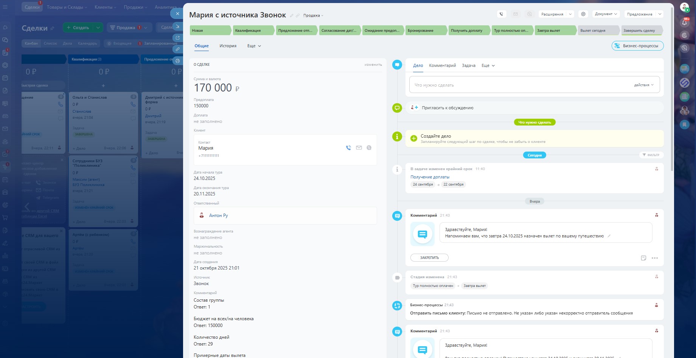The image size is (696, 358).
Task: Open deal in new window icon
Action: point(177,38)
